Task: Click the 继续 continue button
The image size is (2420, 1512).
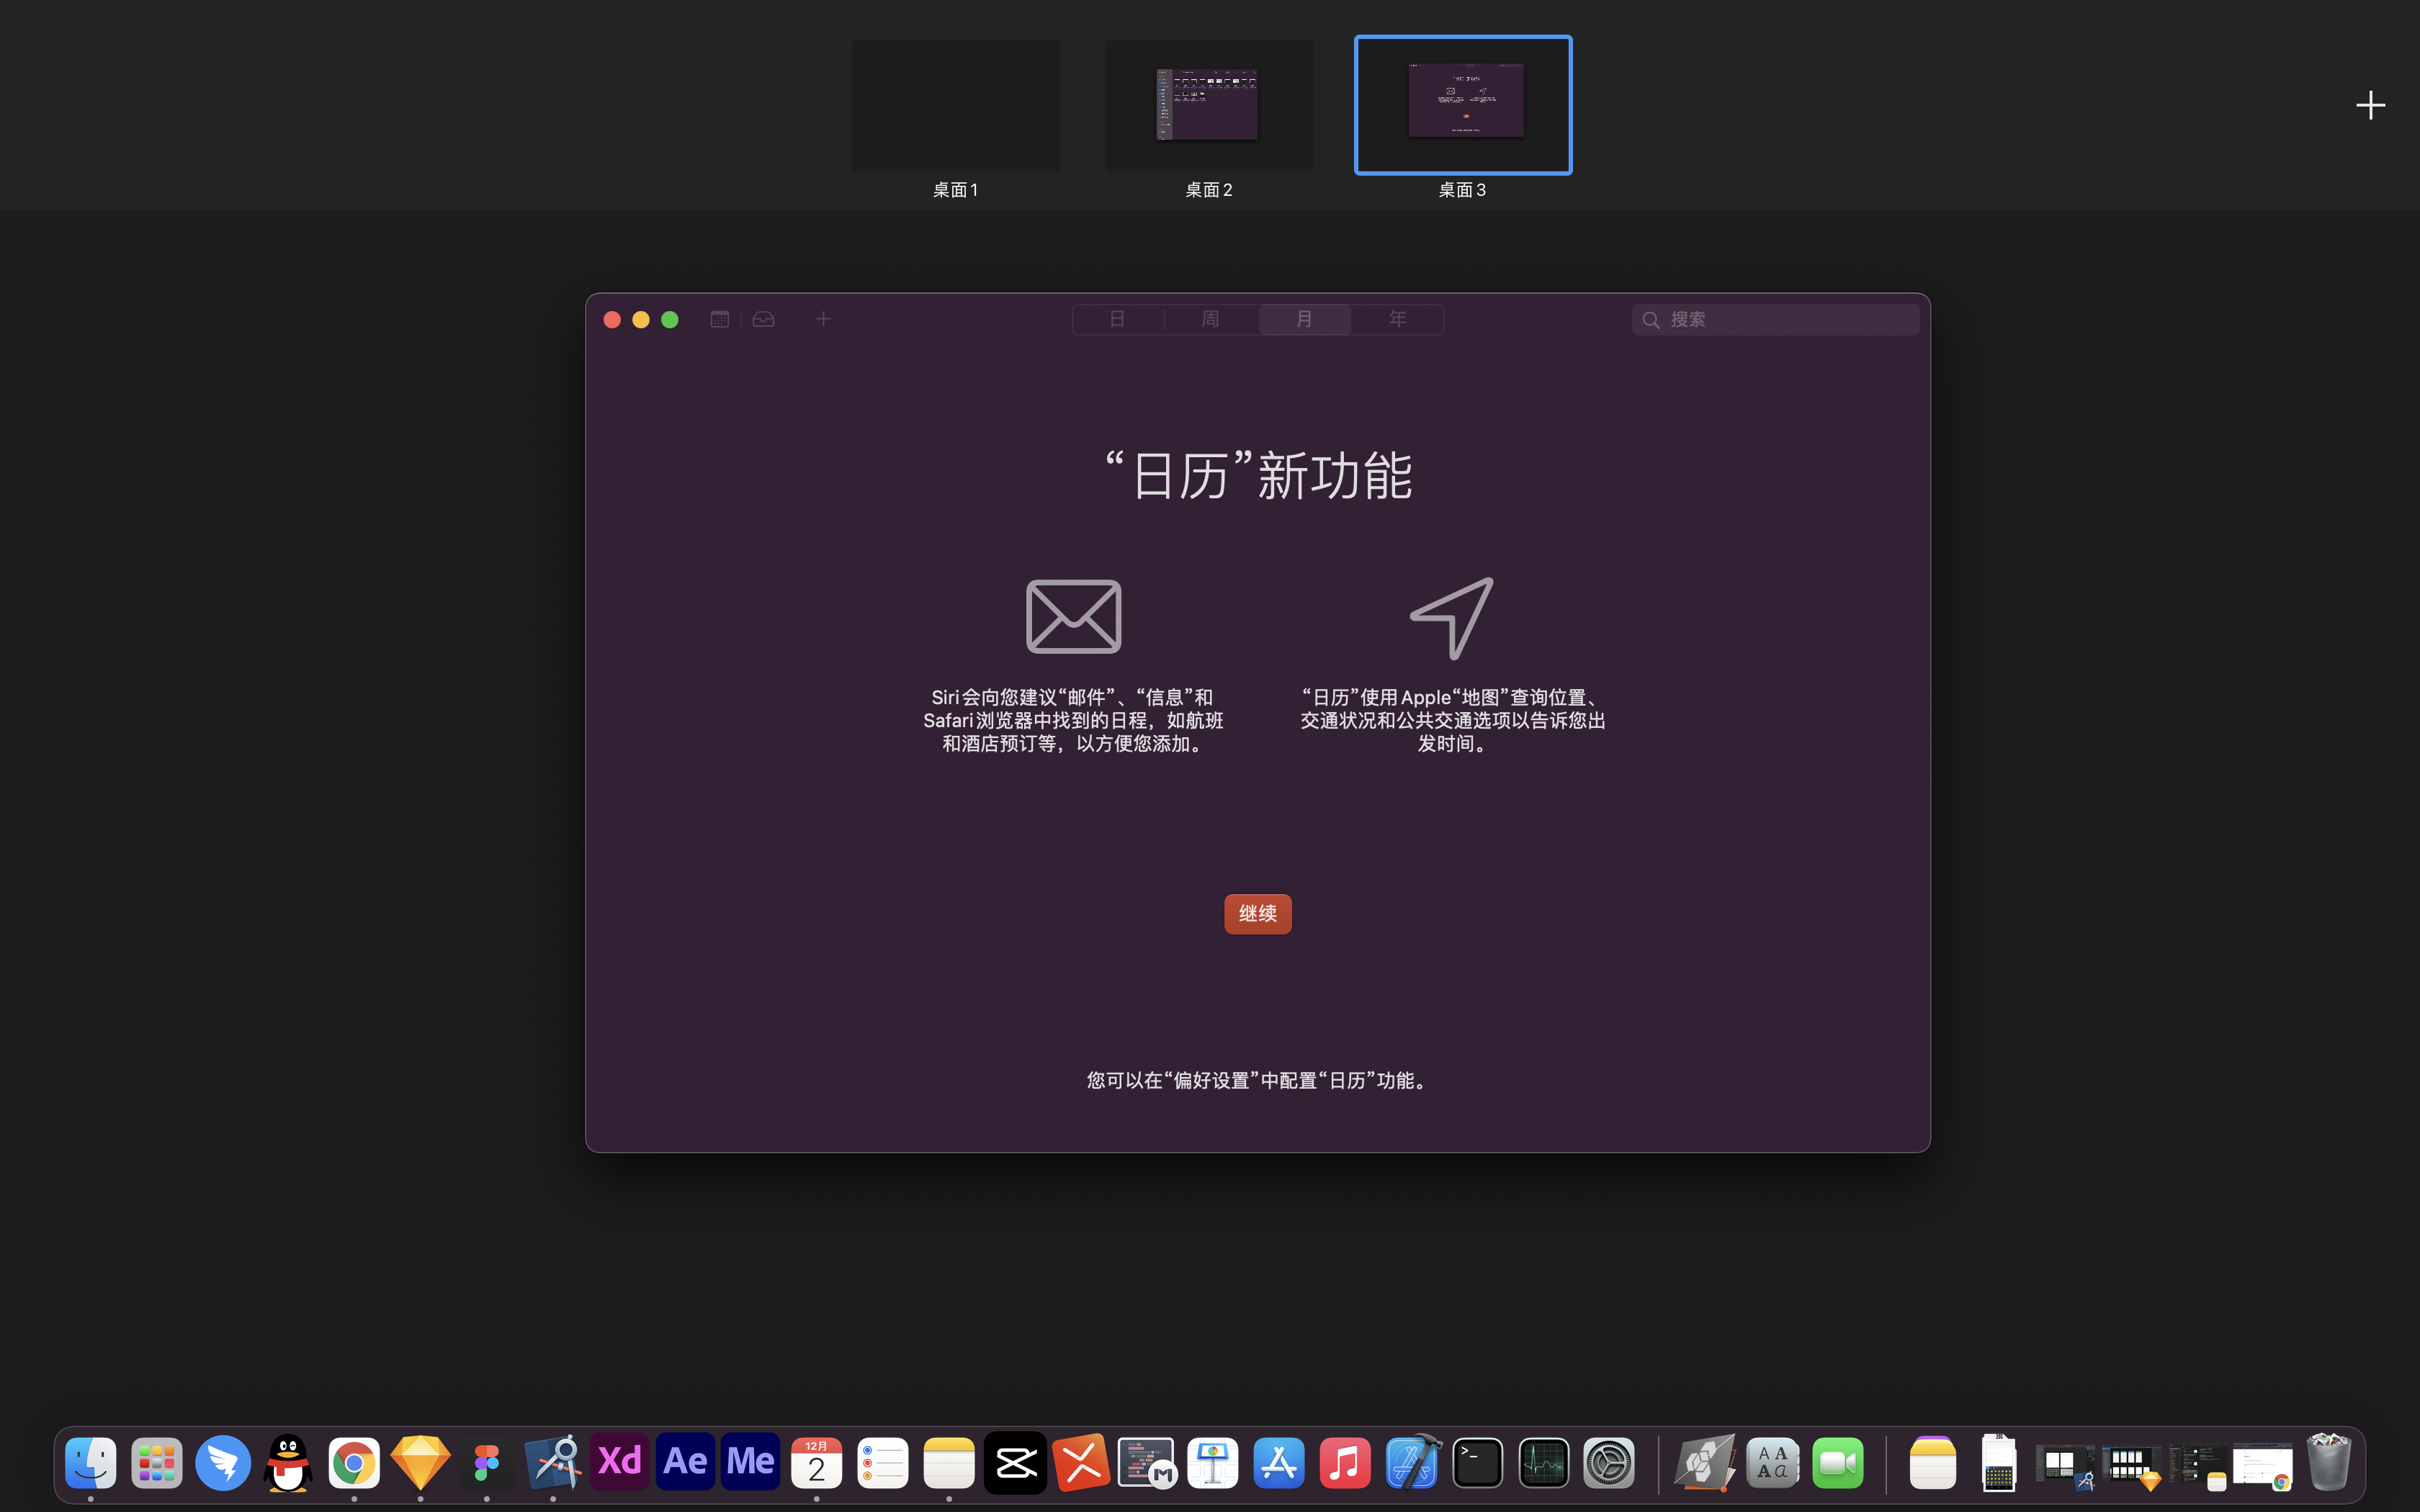Action: click(1257, 913)
